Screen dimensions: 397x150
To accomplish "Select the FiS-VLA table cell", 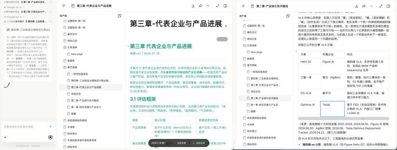I will [x=310, y=95].
